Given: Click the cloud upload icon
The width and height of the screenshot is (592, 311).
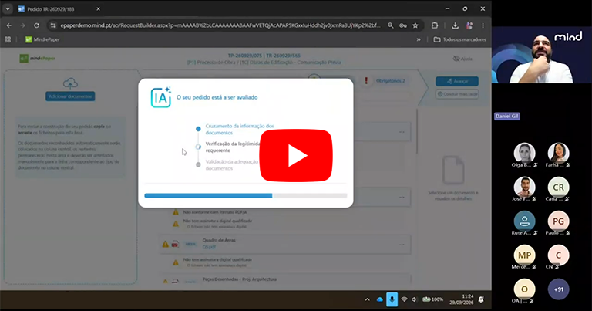Looking at the screenshot, I should (x=70, y=83).
